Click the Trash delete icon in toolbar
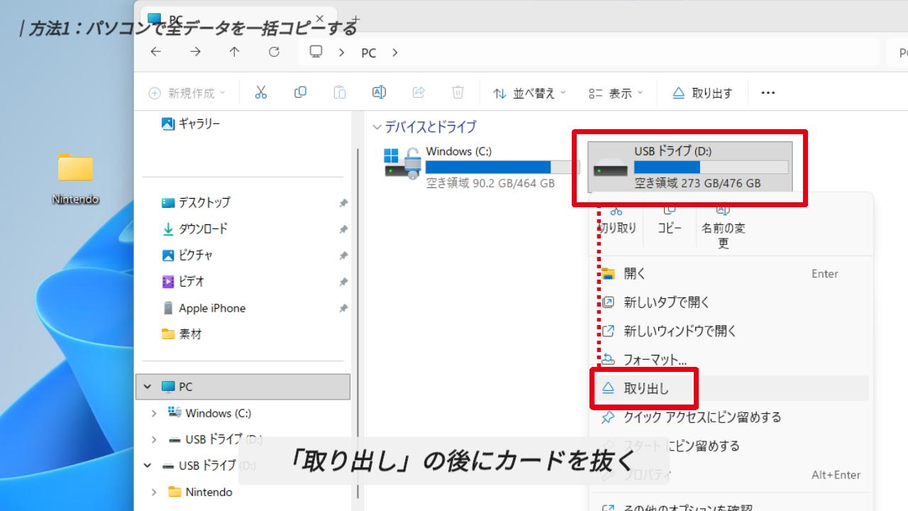Viewport: 908px width, 511px height. click(x=458, y=93)
